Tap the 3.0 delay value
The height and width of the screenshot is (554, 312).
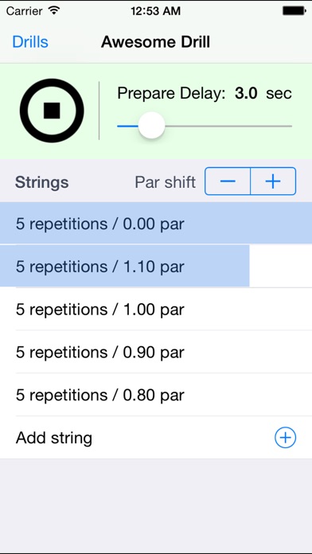point(246,94)
